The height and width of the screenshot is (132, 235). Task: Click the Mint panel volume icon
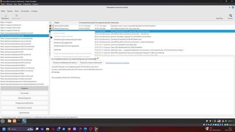pos(226,121)
